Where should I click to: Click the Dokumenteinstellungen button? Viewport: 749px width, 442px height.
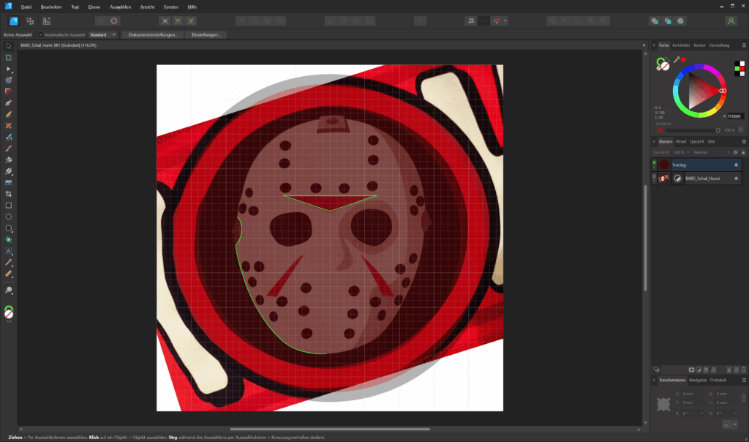pyautogui.click(x=152, y=34)
